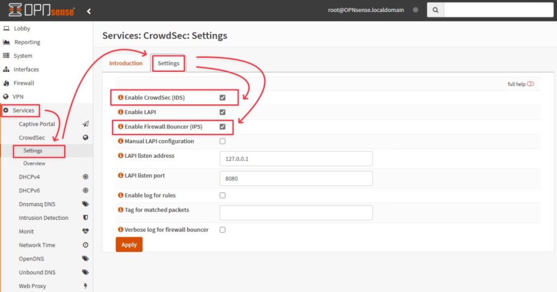557x292 pixels.
Task: Click the Unbound DNS tags icon
Action: [x=85, y=272]
